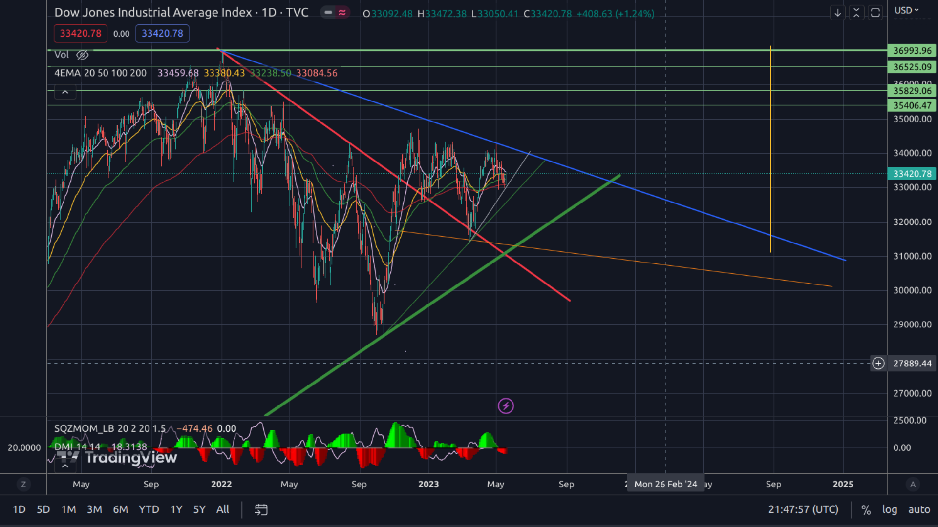The image size is (938, 527).
Task: Select the 1Y time range
Action: pos(176,509)
